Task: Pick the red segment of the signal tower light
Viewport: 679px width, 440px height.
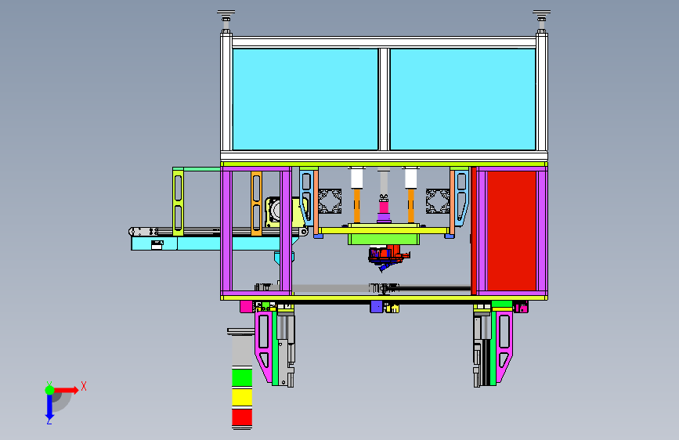Action: 242,417
